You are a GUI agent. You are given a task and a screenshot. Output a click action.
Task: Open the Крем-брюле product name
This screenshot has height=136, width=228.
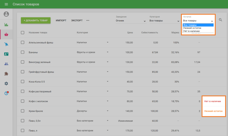tap(36, 111)
